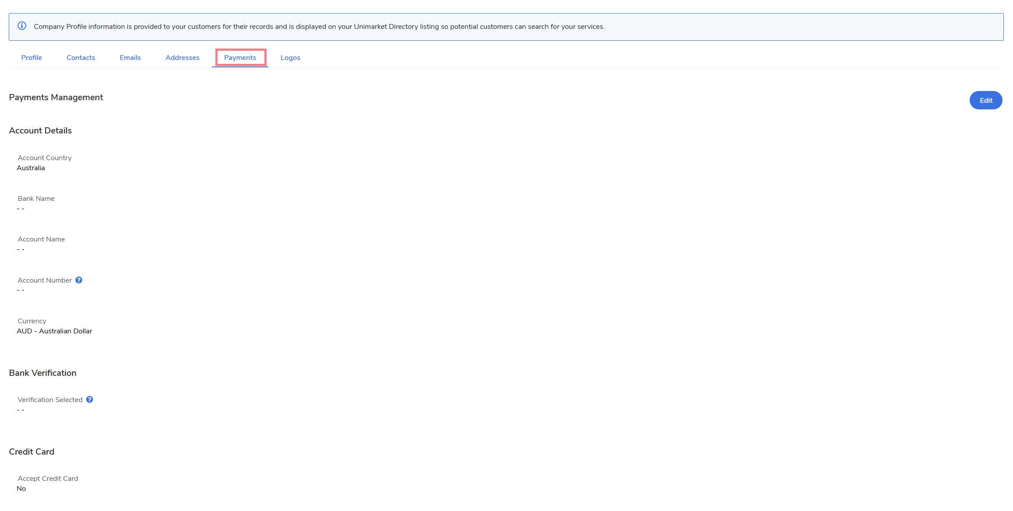The height and width of the screenshot is (511, 1013).
Task: Click the Payments Management heading
Action: pos(56,97)
